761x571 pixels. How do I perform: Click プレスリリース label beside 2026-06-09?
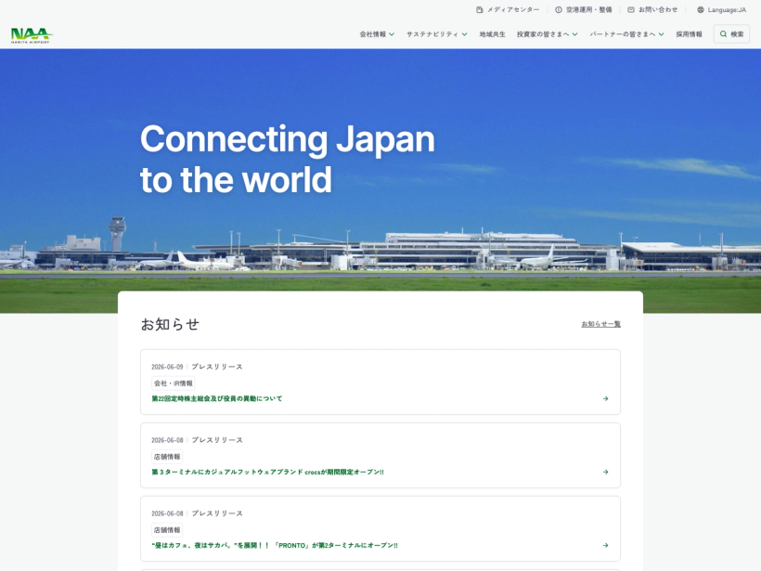[217, 367]
